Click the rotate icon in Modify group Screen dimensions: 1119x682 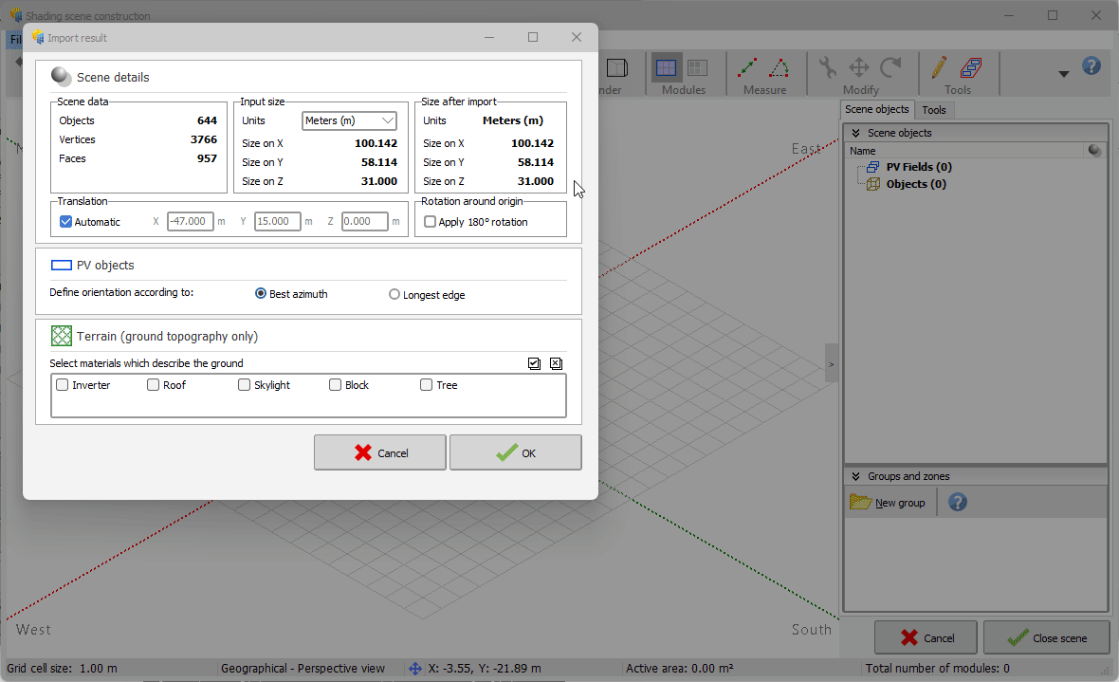890,65
